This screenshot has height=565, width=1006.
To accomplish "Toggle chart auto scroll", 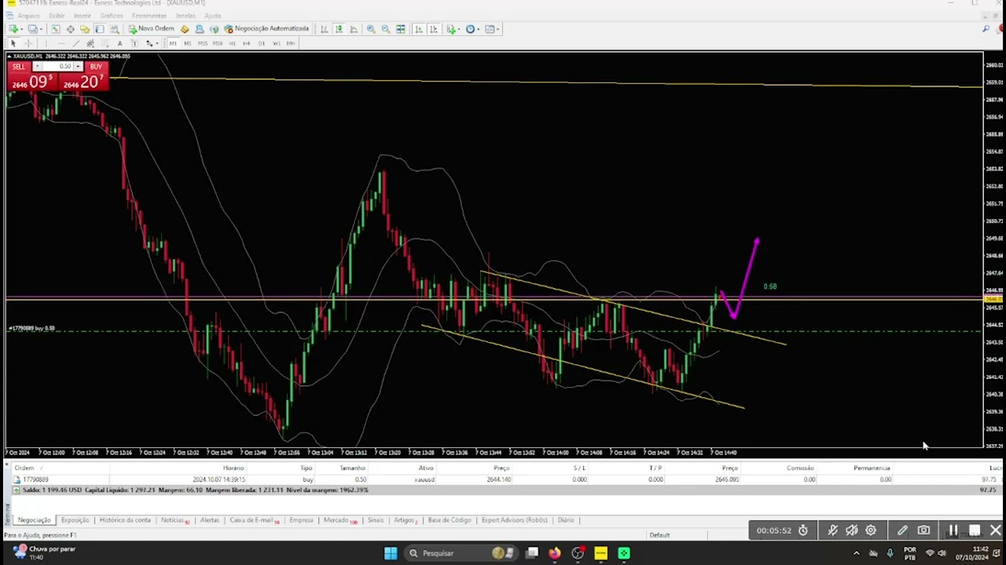I will 418,29.
